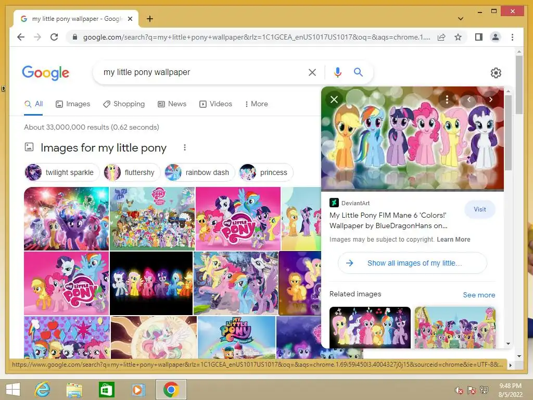The width and height of the screenshot is (533, 400).
Task: Select the All results tab
Action: [33, 104]
